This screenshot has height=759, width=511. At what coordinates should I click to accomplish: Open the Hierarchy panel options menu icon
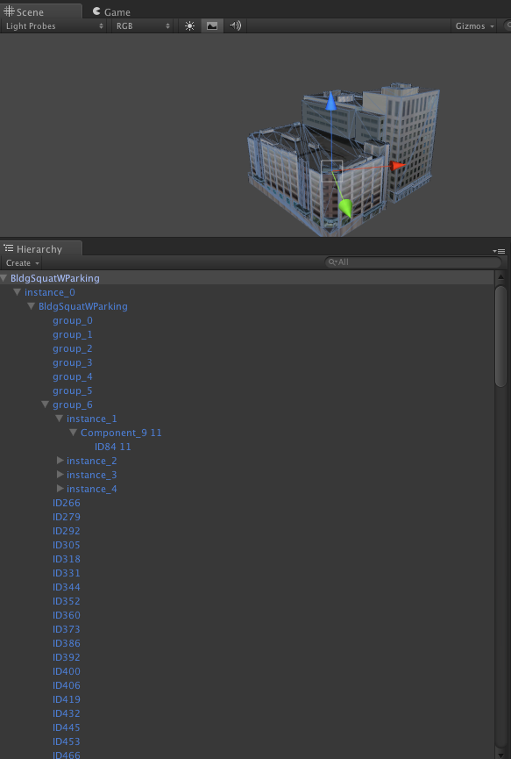click(499, 251)
